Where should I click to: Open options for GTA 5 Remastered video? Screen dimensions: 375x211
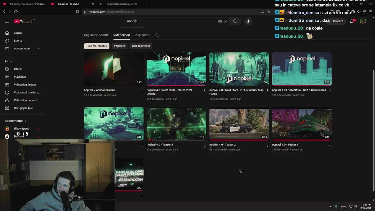tap(330, 91)
